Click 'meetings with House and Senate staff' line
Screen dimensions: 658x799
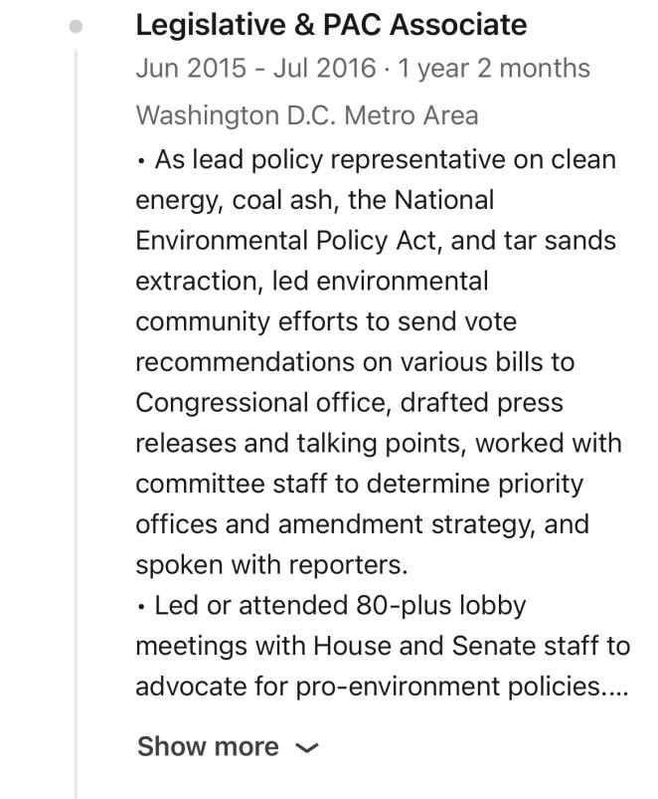point(383,646)
